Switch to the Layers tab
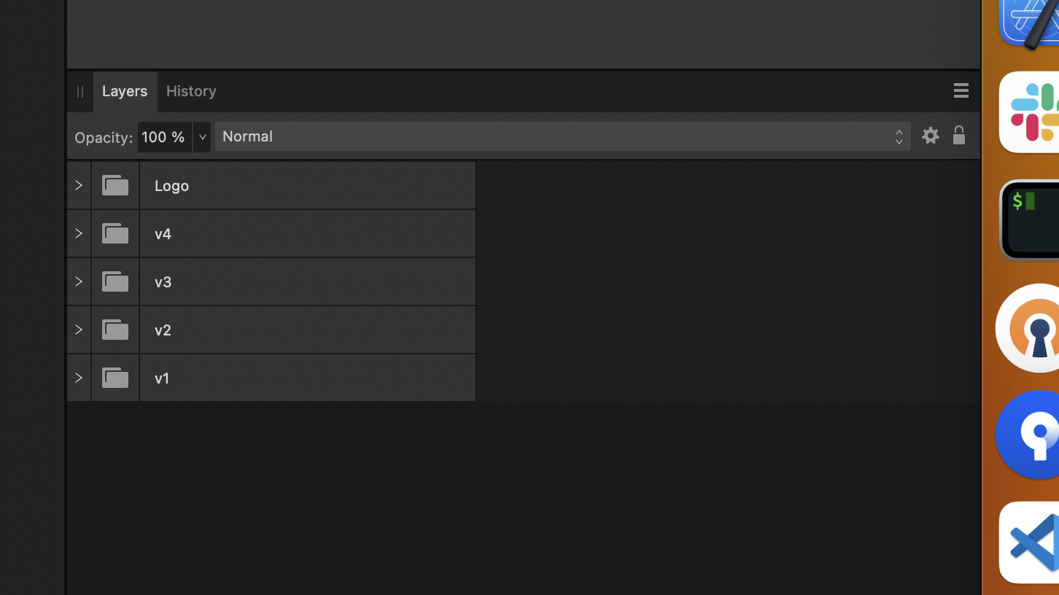 coord(125,91)
